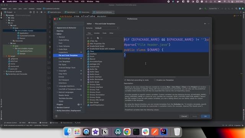Switch to the Code tab
245x138 pixels.
(x=105, y=33)
